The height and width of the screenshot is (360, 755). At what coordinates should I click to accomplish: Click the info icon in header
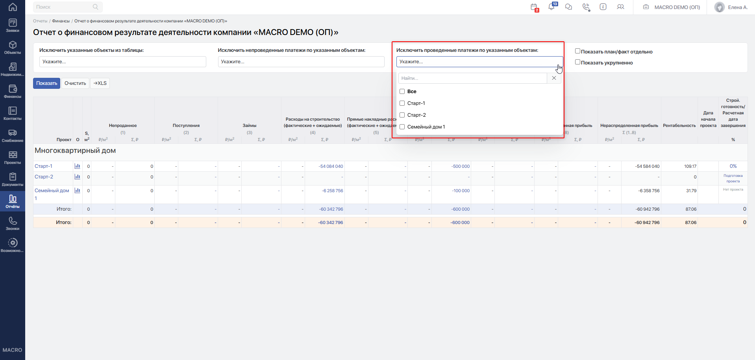pyautogui.click(x=603, y=7)
